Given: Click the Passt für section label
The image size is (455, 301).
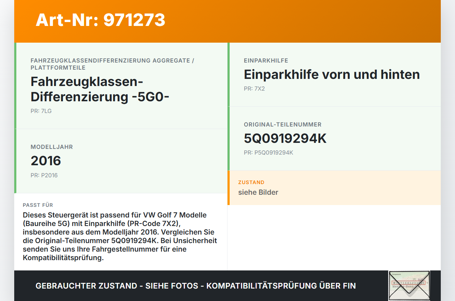Looking at the screenshot, I should [x=38, y=205].
